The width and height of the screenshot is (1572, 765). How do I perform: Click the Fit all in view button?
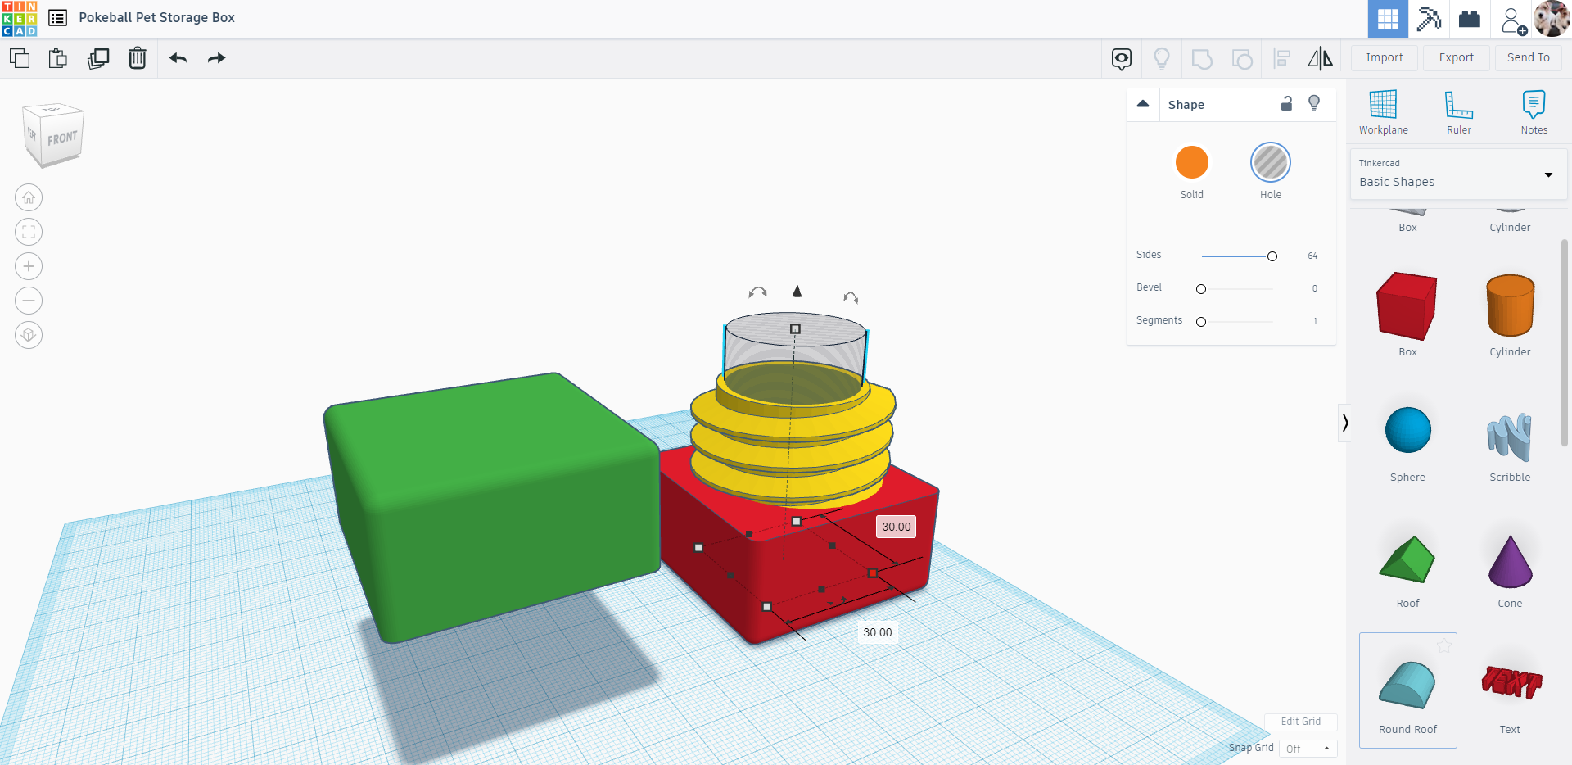tap(29, 232)
